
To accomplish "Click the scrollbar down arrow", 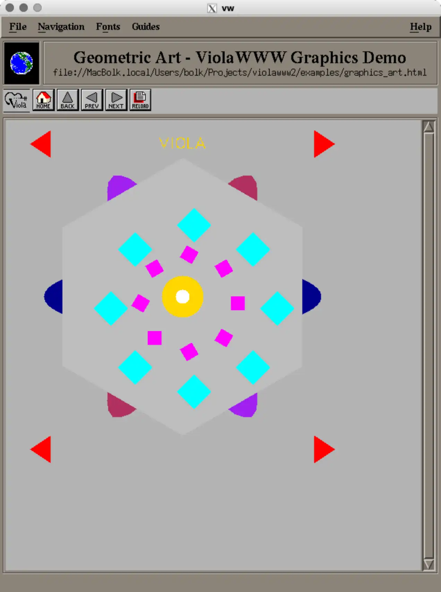I will click(x=429, y=564).
